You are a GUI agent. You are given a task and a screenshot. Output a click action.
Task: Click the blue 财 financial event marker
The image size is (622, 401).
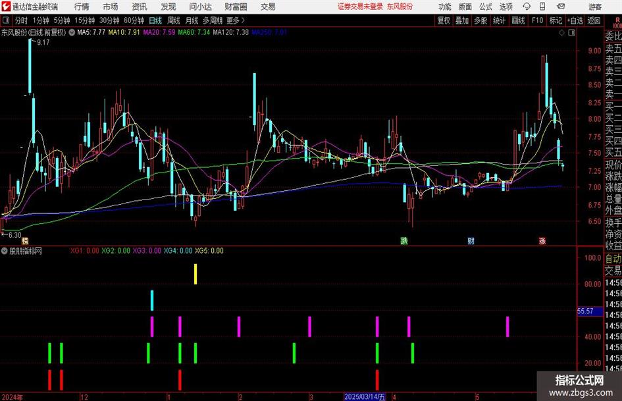pos(471,240)
